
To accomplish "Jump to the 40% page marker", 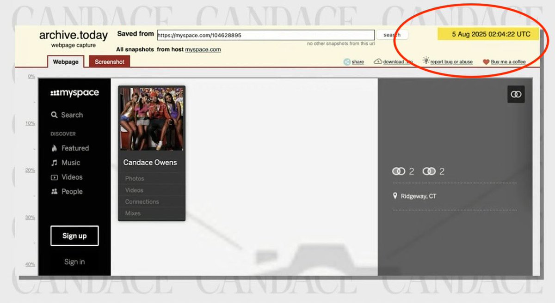I will 30,265.
